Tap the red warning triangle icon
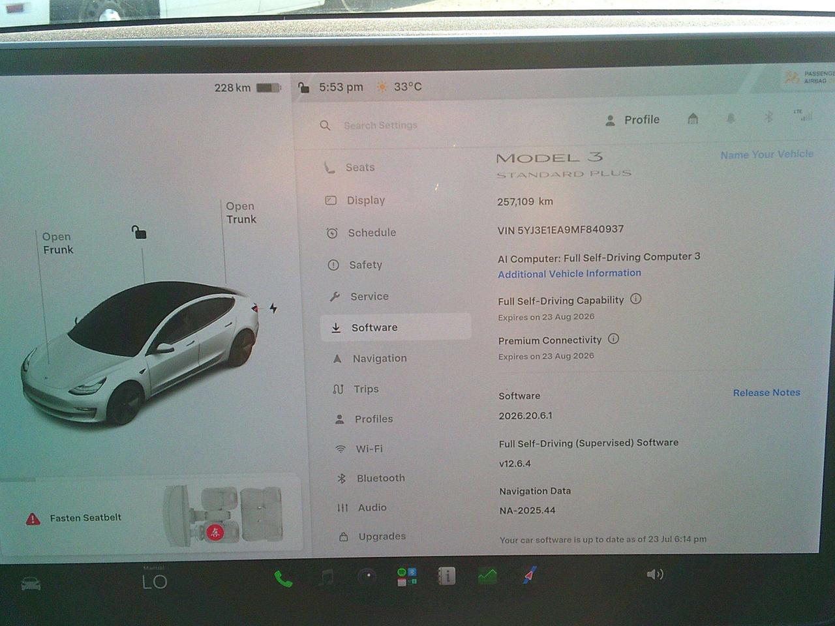This screenshot has width=835, height=626. click(x=33, y=519)
